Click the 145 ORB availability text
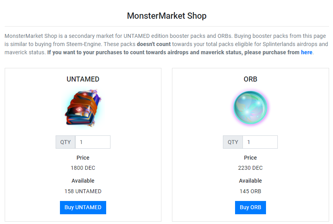This screenshot has height=224, width=333. (x=250, y=192)
